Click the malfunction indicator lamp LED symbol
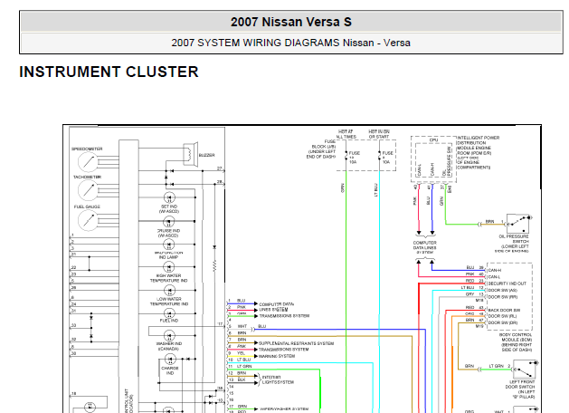The height and width of the screenshot is (413, 569). point(169,245)
